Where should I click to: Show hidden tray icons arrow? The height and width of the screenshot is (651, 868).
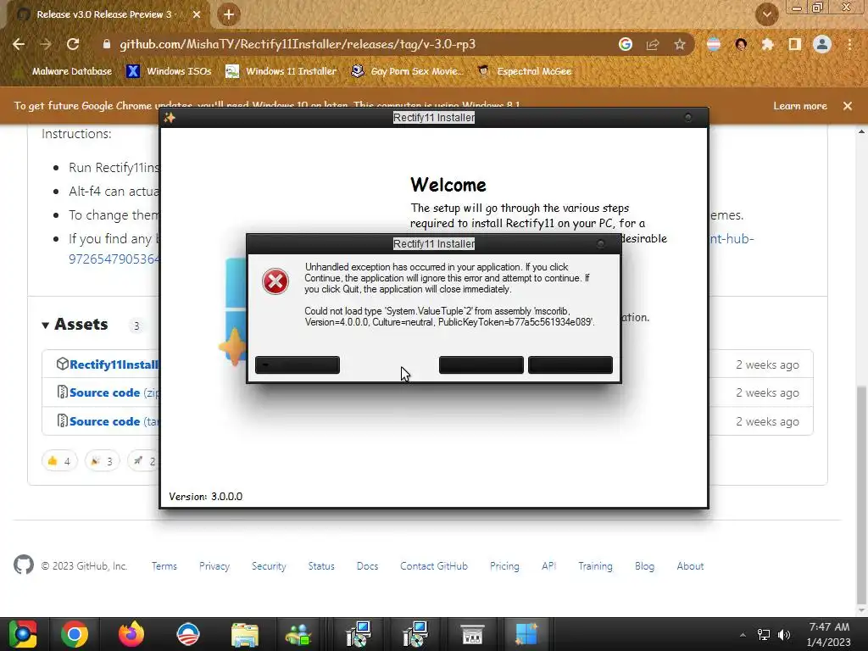(743, 635)
